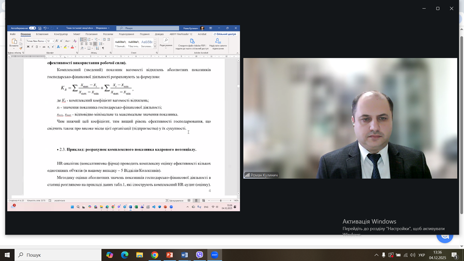Apply bold formatting in the Font group
Viewport: 464px width, 261px height.
(x=28, y=47)
